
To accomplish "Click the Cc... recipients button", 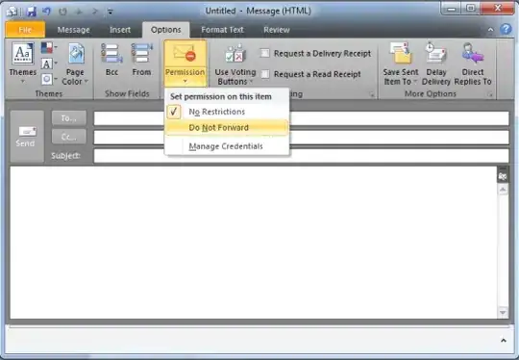I will 69,137.
